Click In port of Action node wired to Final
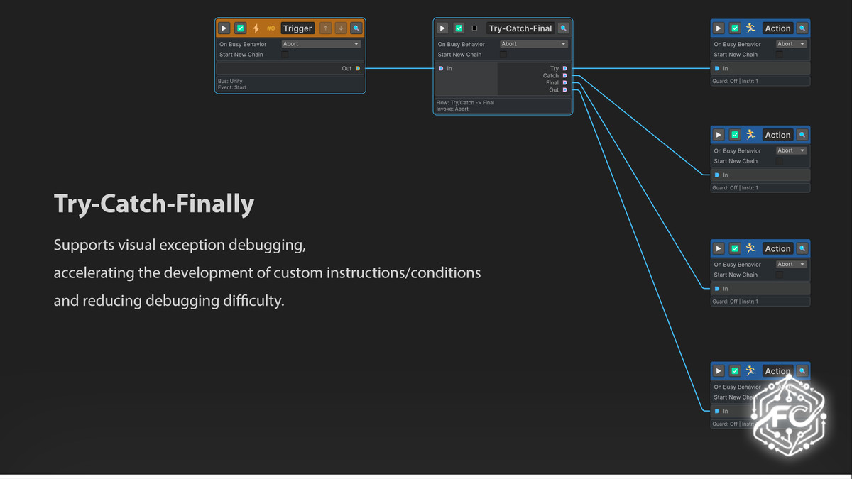The image size is (852, 479). tap(717, 289)
